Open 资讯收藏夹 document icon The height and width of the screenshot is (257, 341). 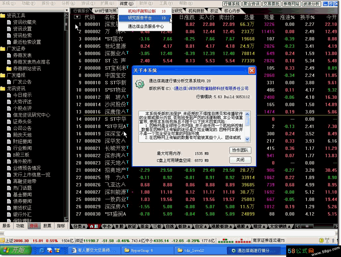tap(9, 22)
